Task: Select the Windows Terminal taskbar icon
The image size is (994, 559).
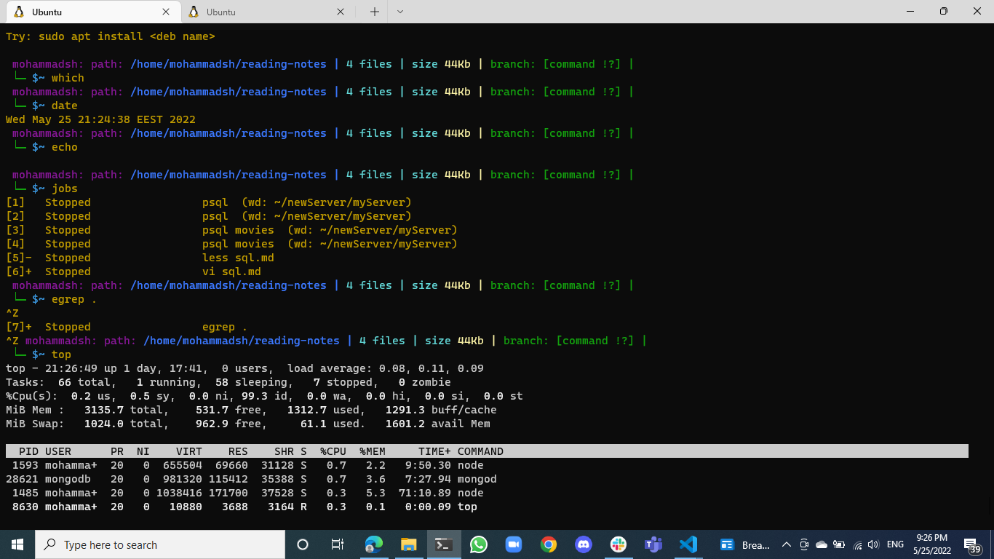Action: pos(444,544)
